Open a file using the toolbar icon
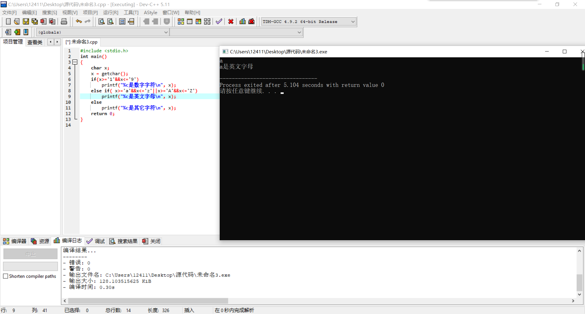Screen dimensions: 585x314 click(x=17, y=21)
